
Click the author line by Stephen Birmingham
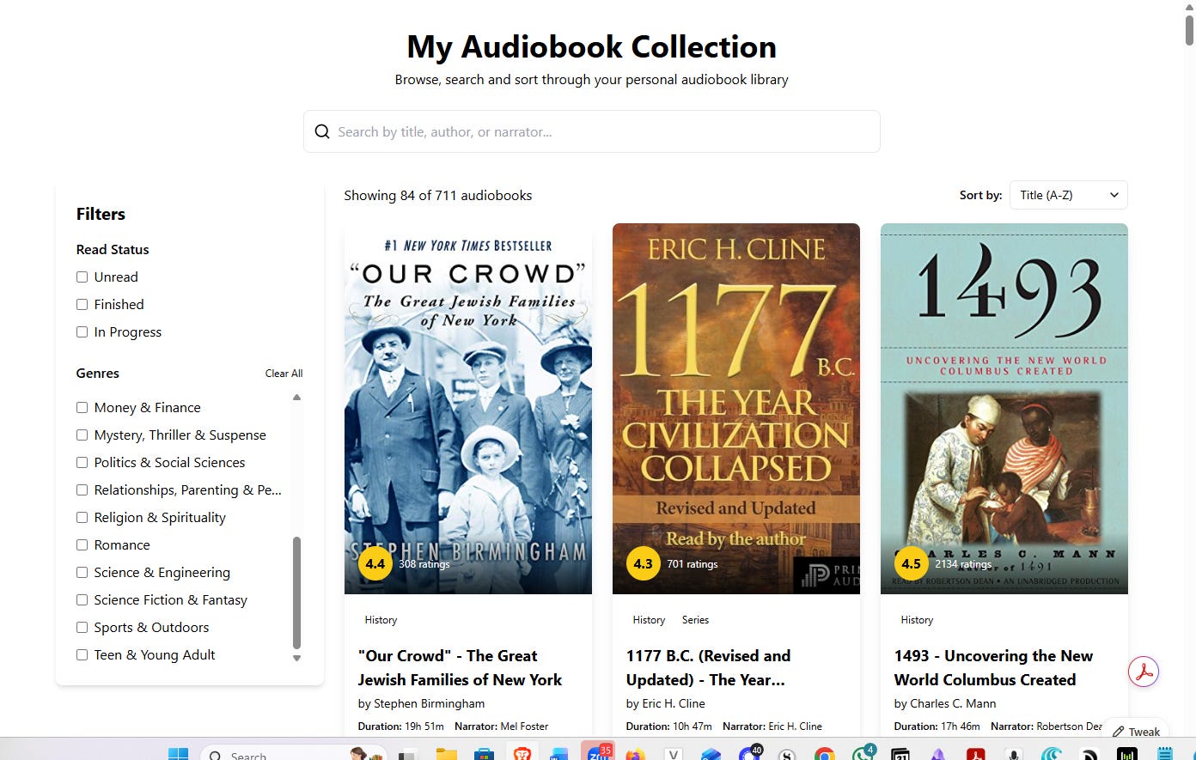coord(421,703)
